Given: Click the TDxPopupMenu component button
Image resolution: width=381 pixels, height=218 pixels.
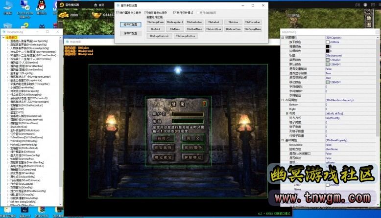Looking at the screenshot, I should pos(253,29).
